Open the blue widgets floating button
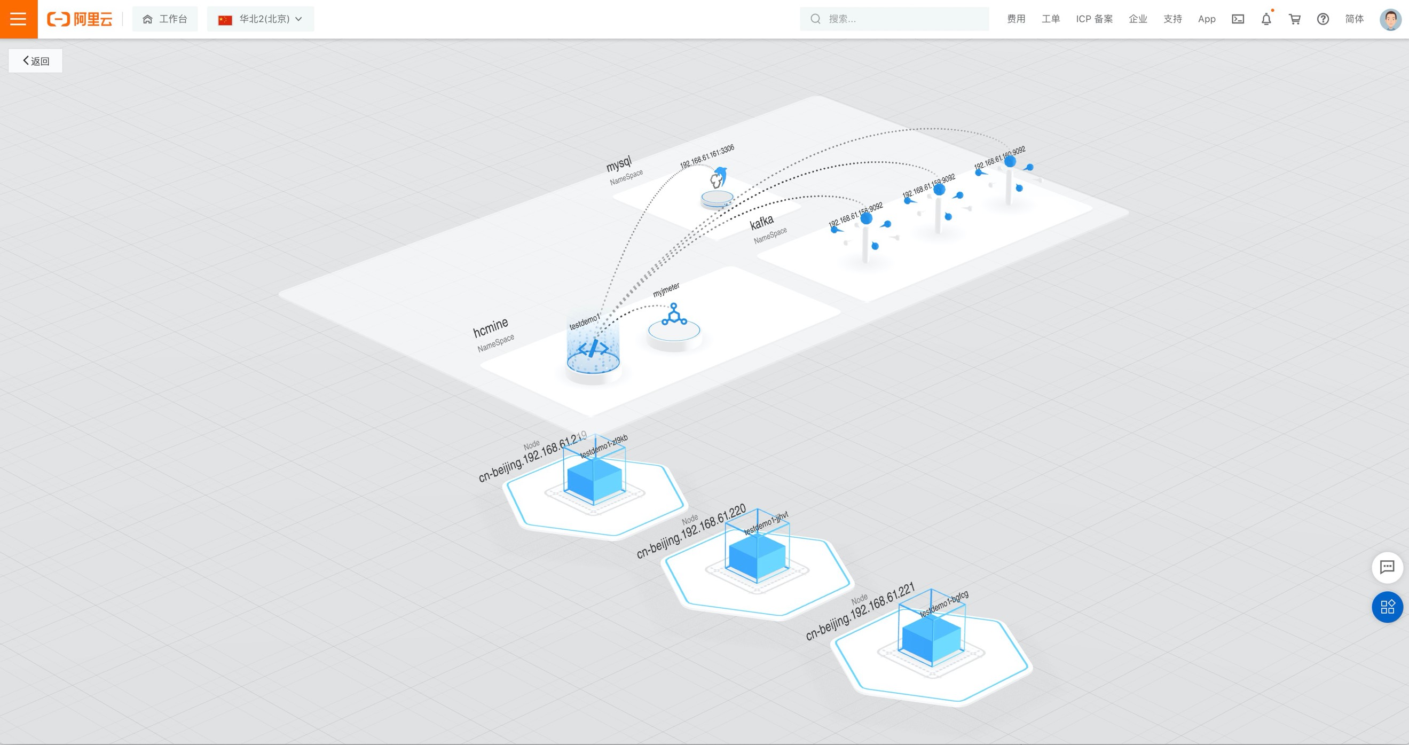Viewport: 1409px width, 745px height. (1387, 607)
